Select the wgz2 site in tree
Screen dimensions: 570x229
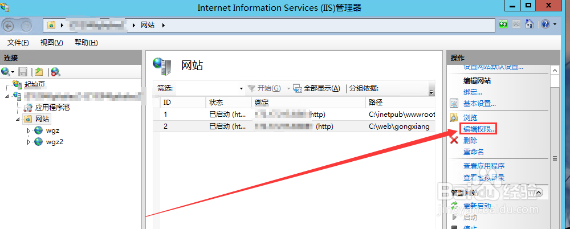(x=55, y=142)
